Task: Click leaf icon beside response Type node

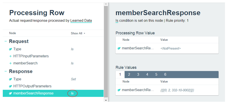Action: tap(10, 79)
